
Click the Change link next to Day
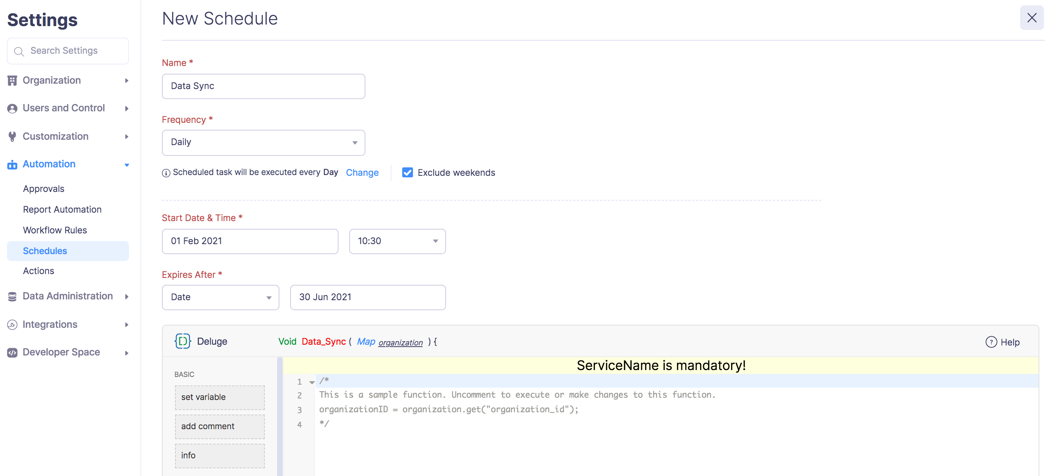tap(362, 172)
